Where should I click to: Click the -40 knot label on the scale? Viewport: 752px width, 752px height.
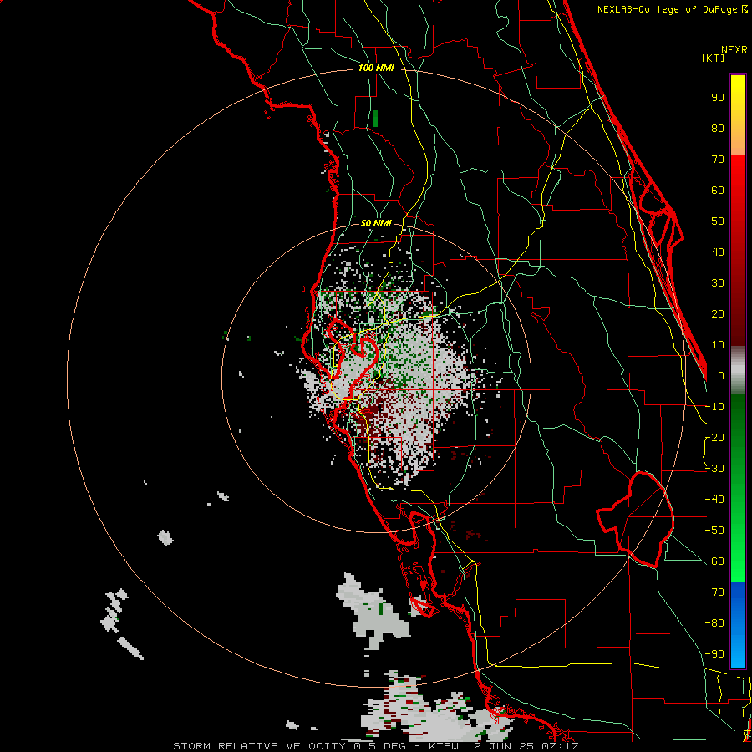714,500
